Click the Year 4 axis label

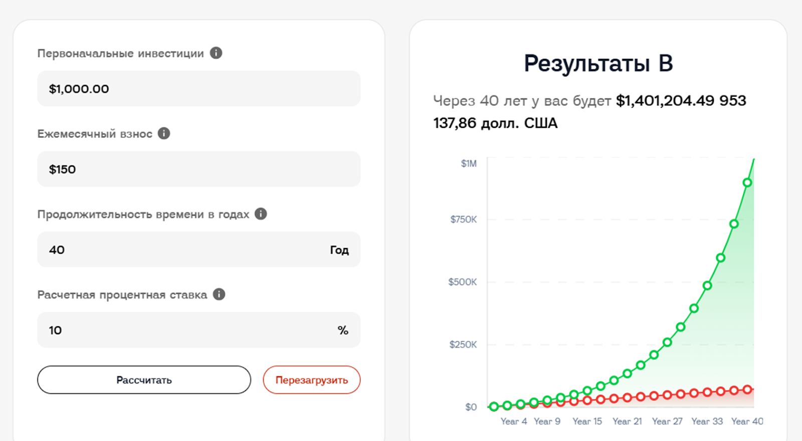pyautogui.click(x=514, y=421)
